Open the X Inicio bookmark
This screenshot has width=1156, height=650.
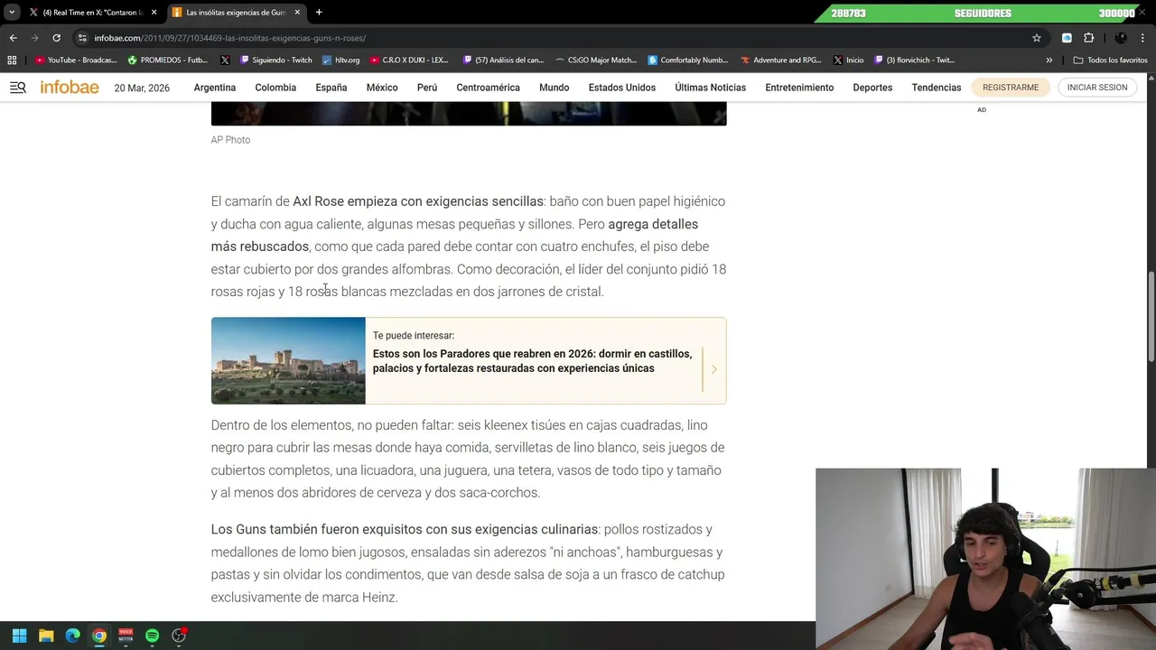click(849, 60)
